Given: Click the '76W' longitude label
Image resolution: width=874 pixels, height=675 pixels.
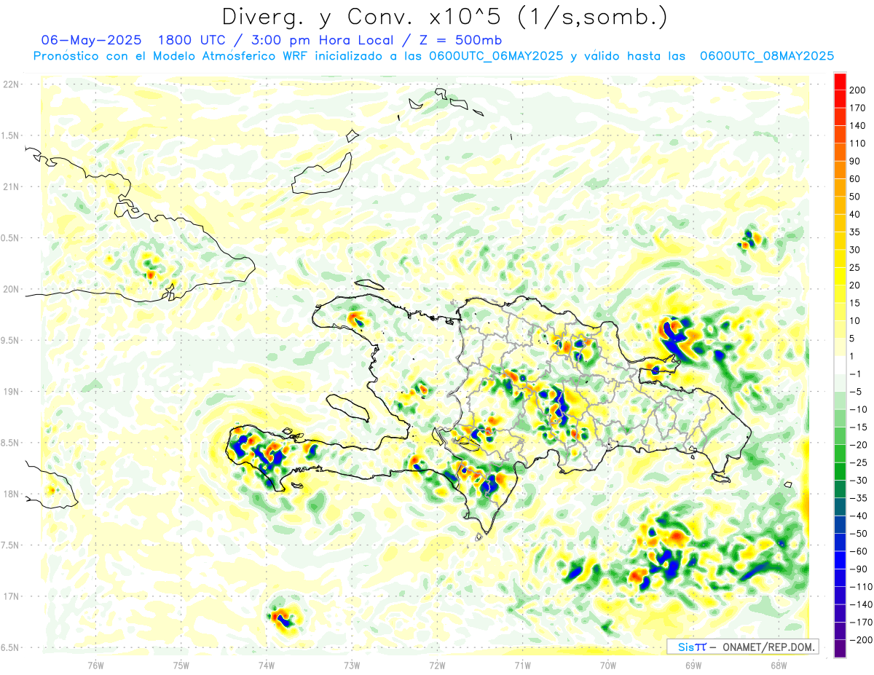Looking at the screenshot, I should point(96,664).
